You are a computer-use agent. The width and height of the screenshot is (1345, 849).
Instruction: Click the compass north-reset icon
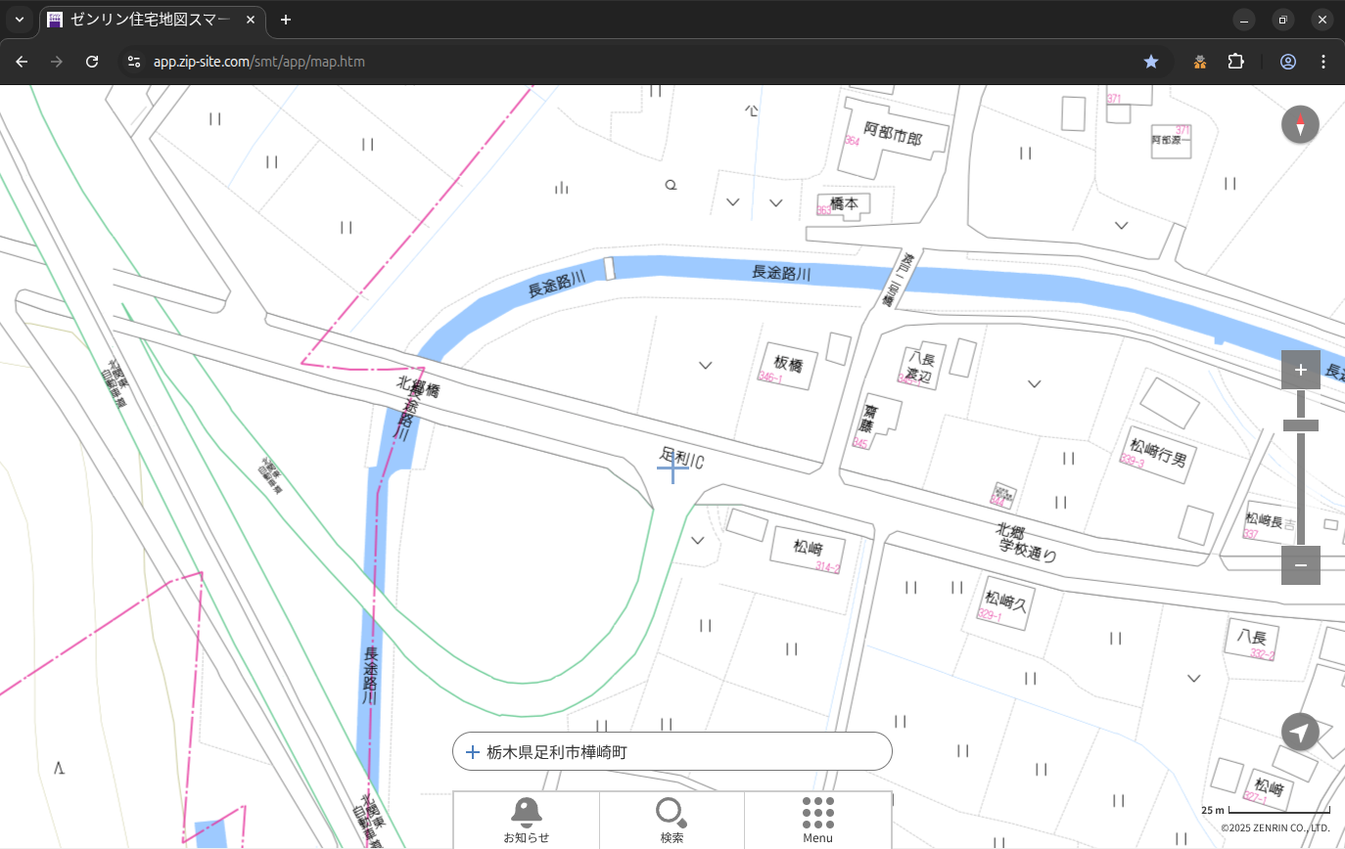[x=1300, y=125]
